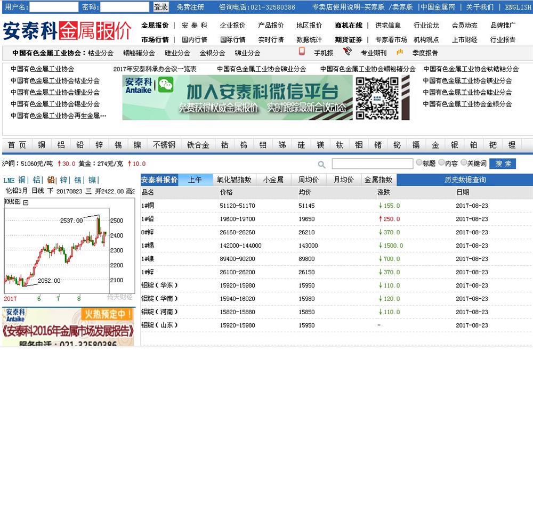Open 中国有色金属工业协会镁业分会 link
Screen dimensions: 533x515
pyautogui.click(x=467, y=81)
